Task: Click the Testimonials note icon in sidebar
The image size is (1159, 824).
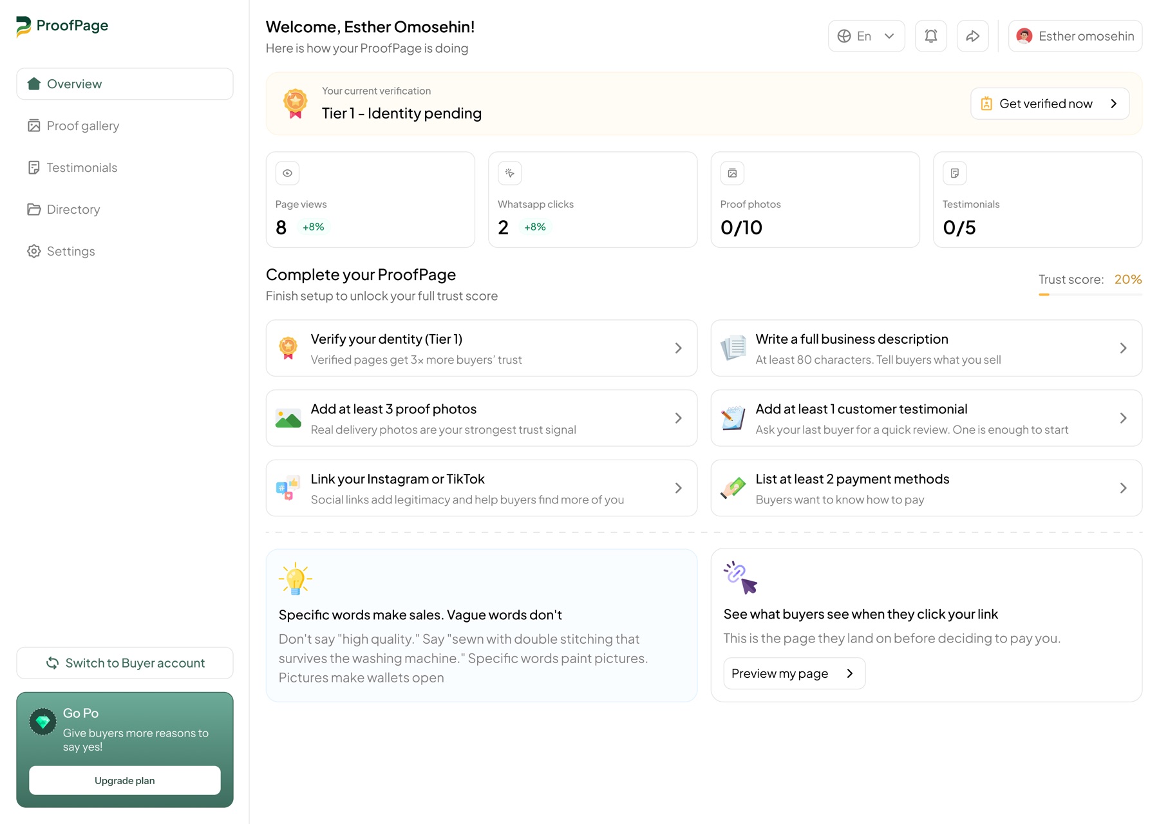Action: pos(34,167)
